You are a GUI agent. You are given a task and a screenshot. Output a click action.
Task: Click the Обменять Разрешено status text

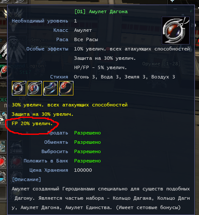point(87,142)
